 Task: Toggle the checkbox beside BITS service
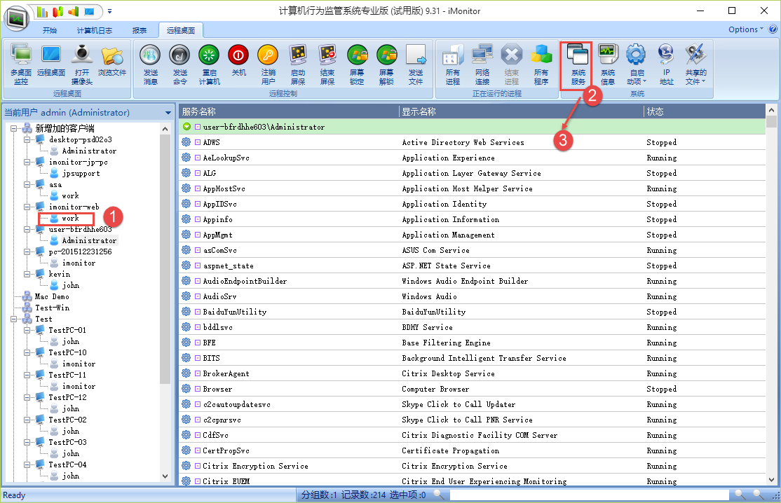coord(198,359)
